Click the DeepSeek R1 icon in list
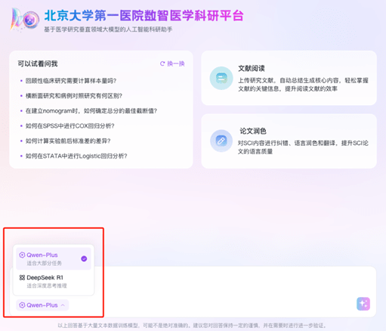This screenshot has width=386, height=331. click(x=22, y=277)
